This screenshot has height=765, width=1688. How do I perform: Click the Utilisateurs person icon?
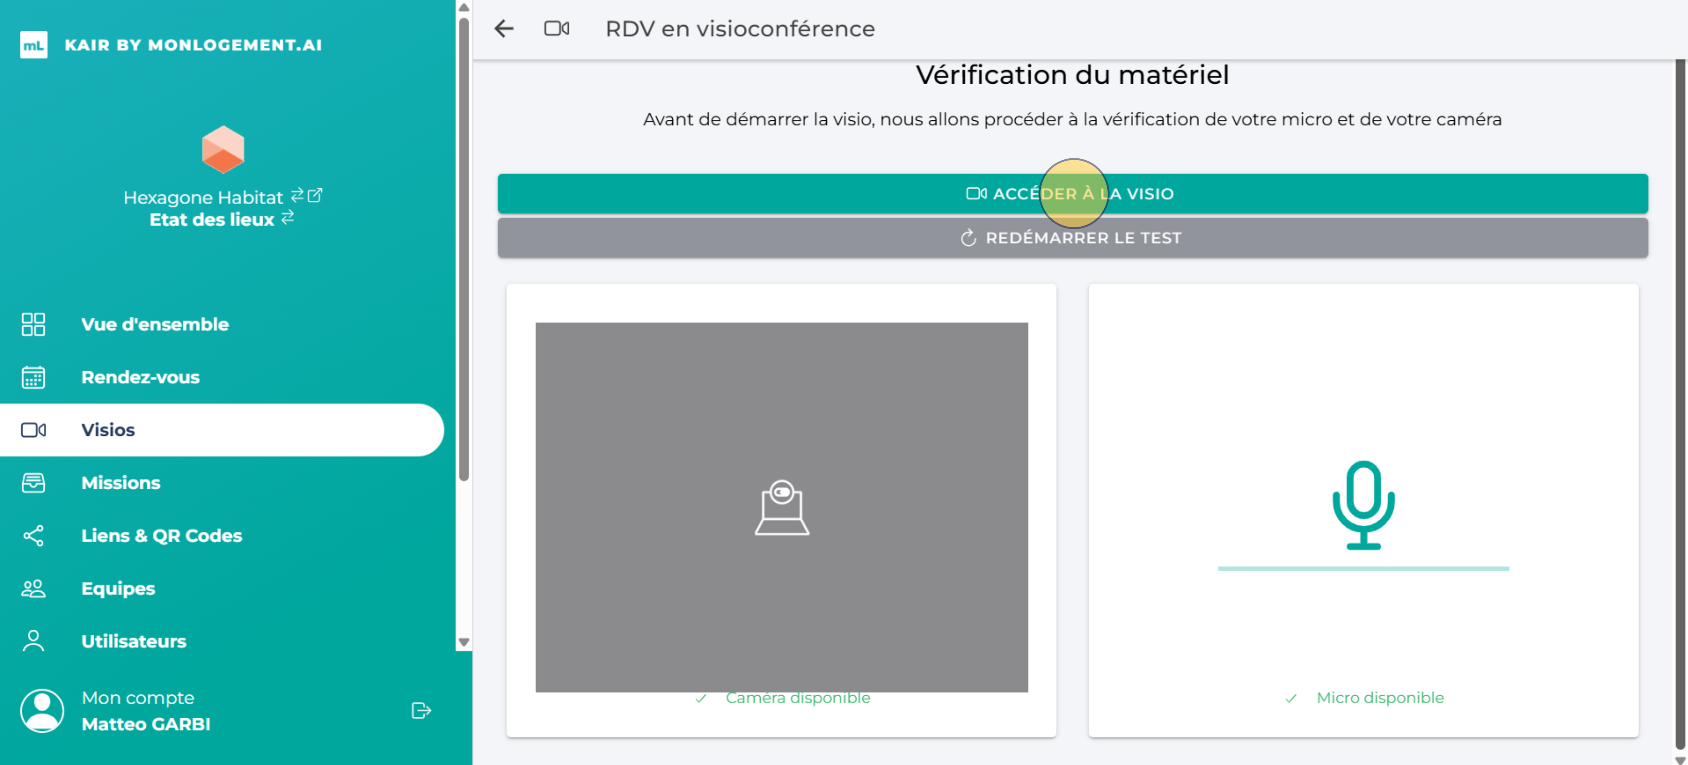click(33, 640)
